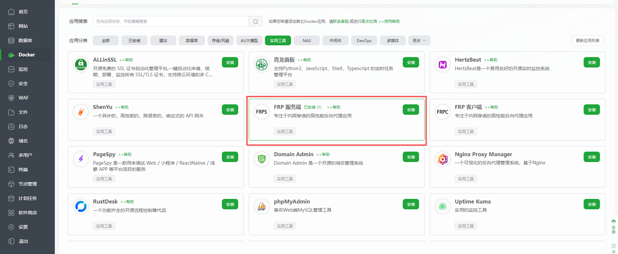The width and height of the screenshot is (618, 254).
Task: Click the RustDesk app icon
Action: click(81, 206)
